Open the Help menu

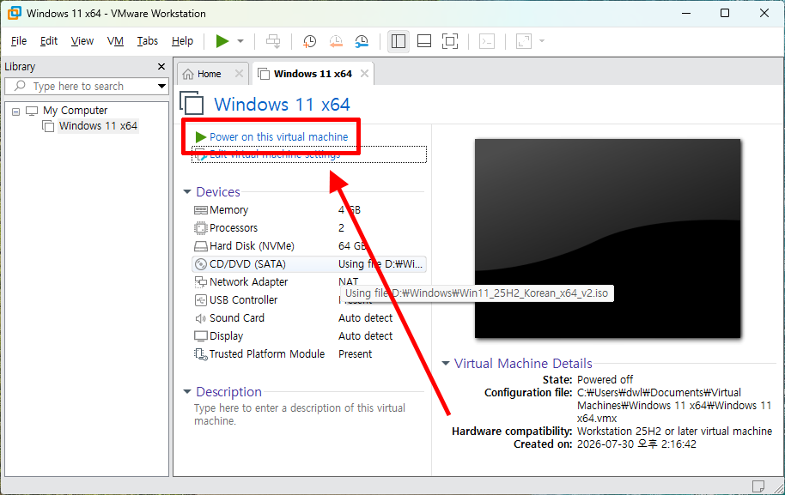(x=182, y=41)
